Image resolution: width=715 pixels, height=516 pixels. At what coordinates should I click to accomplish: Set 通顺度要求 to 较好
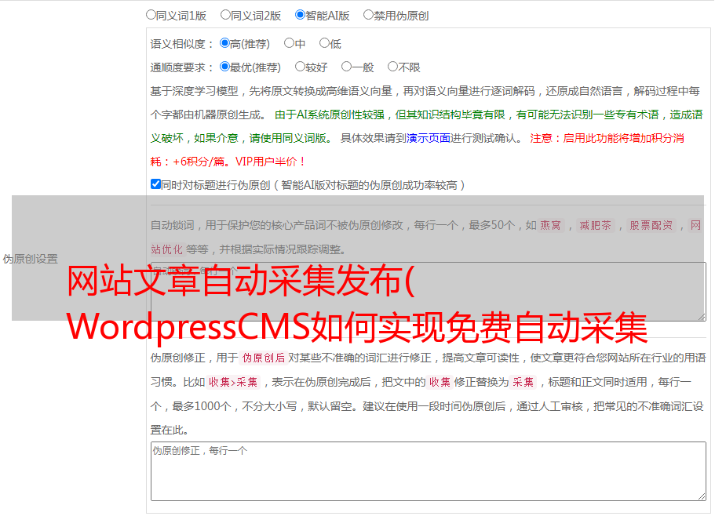click(x=300, y=67)
